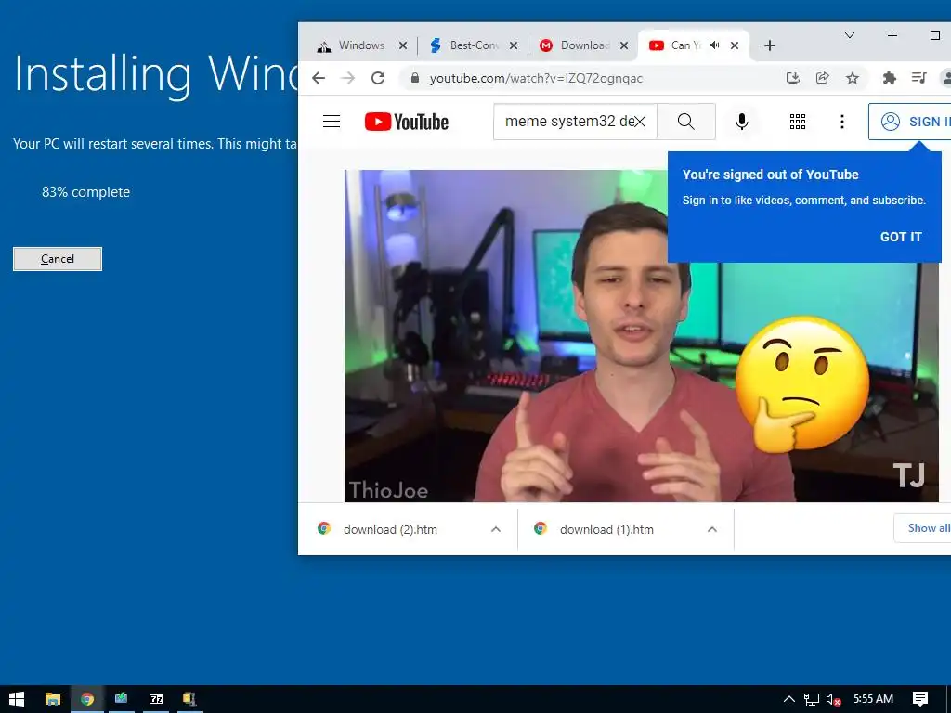Search with your voice microphone
951x713 pixels.
pos(741,122)
